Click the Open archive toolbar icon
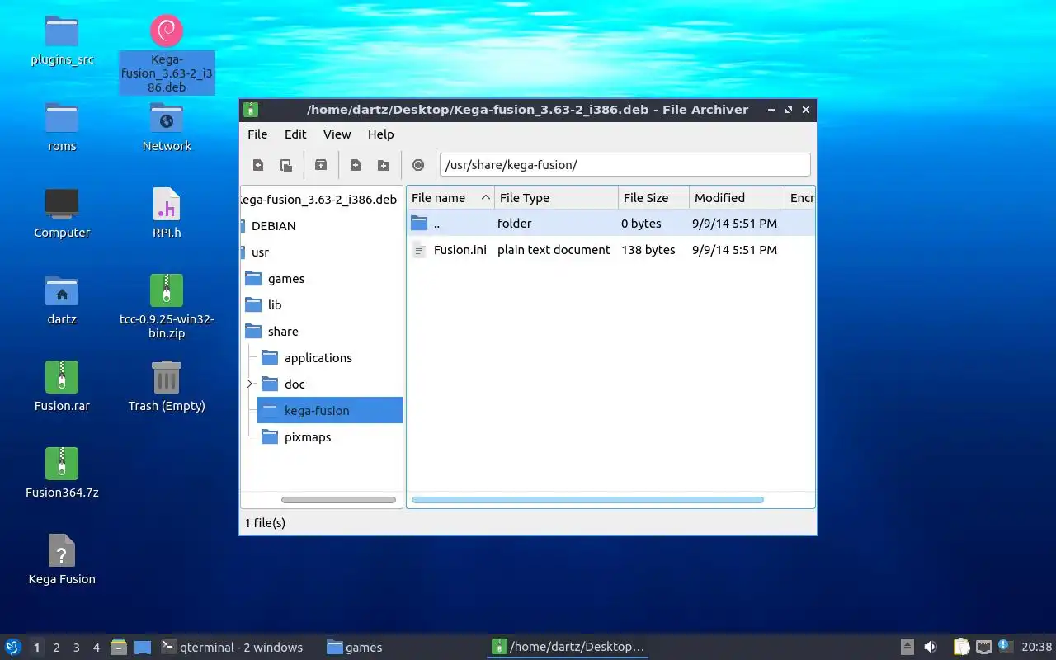 pos(286,165)
